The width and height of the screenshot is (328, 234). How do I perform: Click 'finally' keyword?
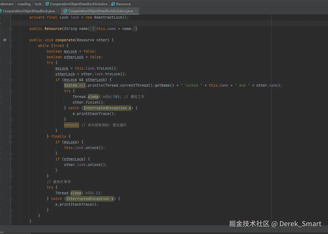tap(59, 136)
